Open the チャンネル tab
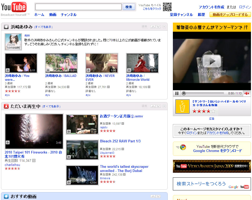The width and height of the screenshot is (252, 200). [x=69, y=15]
